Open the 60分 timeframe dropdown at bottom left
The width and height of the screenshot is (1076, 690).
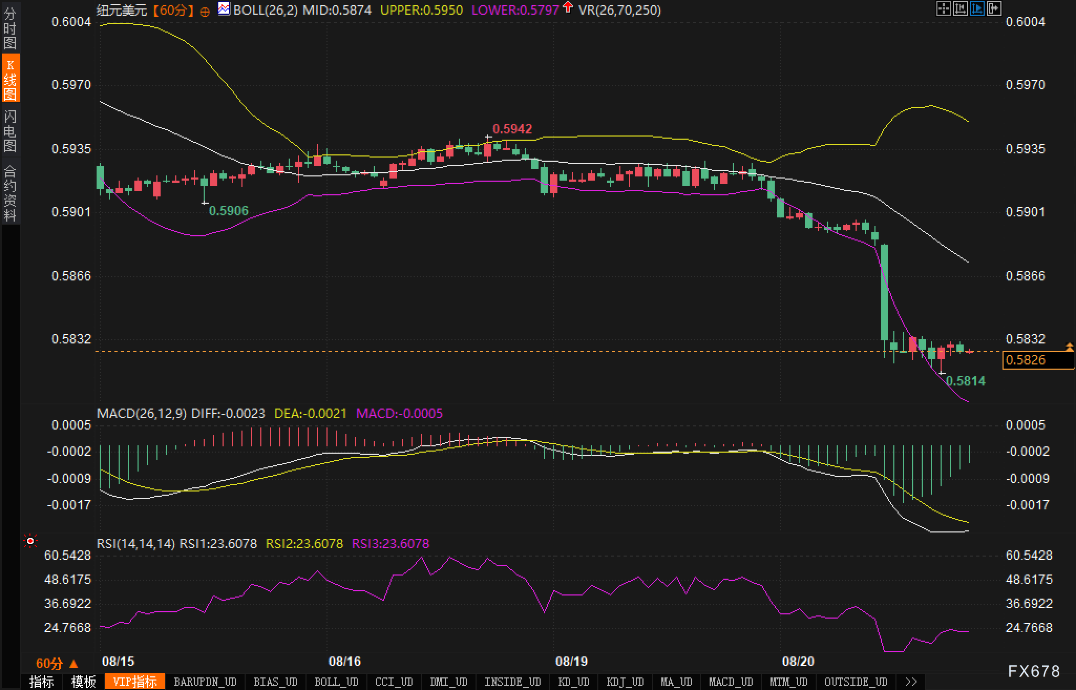coord(57,664)
